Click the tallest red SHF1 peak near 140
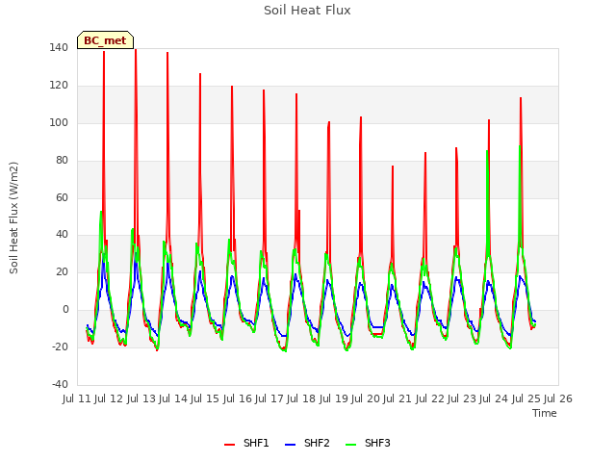Viewport: 616px width, 462px height. 136,50
